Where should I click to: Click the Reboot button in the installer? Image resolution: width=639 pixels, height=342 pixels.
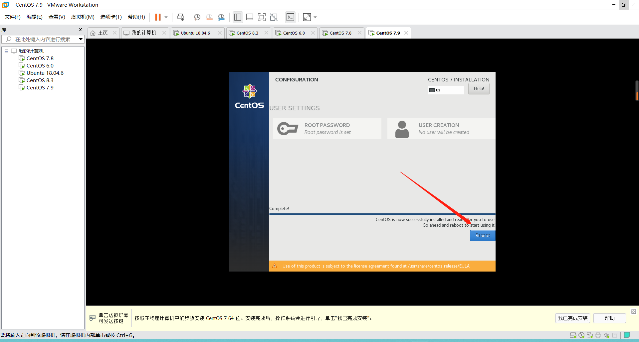click(483, 236)
